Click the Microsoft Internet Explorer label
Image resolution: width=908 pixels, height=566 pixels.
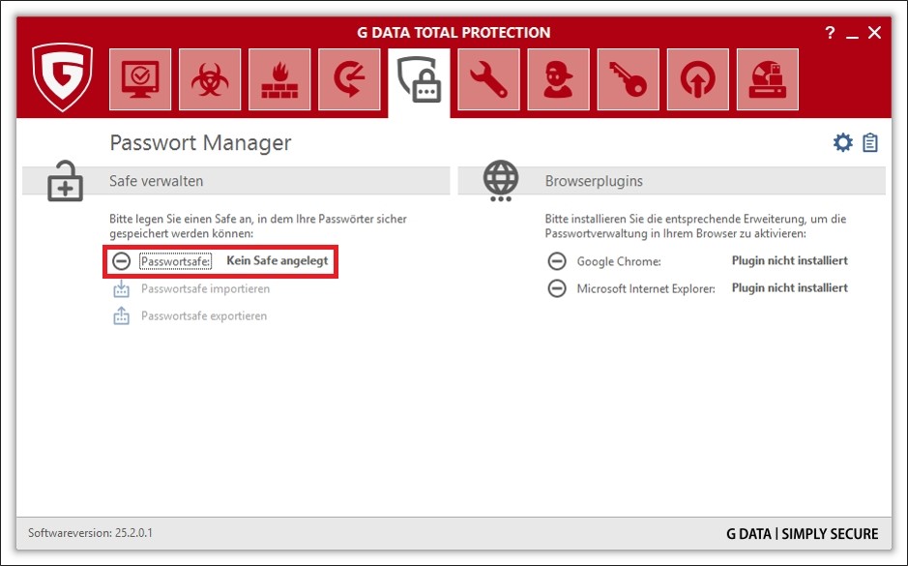click(646, 288)
